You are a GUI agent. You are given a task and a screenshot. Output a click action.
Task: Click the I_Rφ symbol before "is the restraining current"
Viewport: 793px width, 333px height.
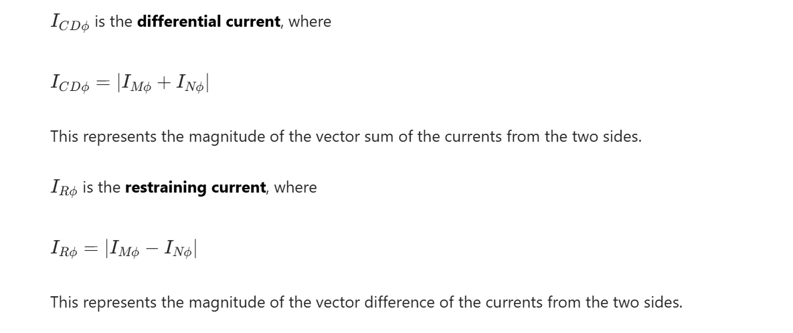(64, 188)
